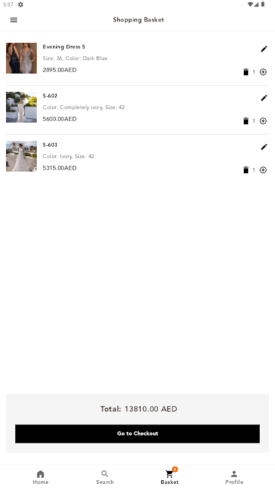Edit the Evening Dress 5 item
The height and width of the screenshot is (490, 275).
click(264, 49)
